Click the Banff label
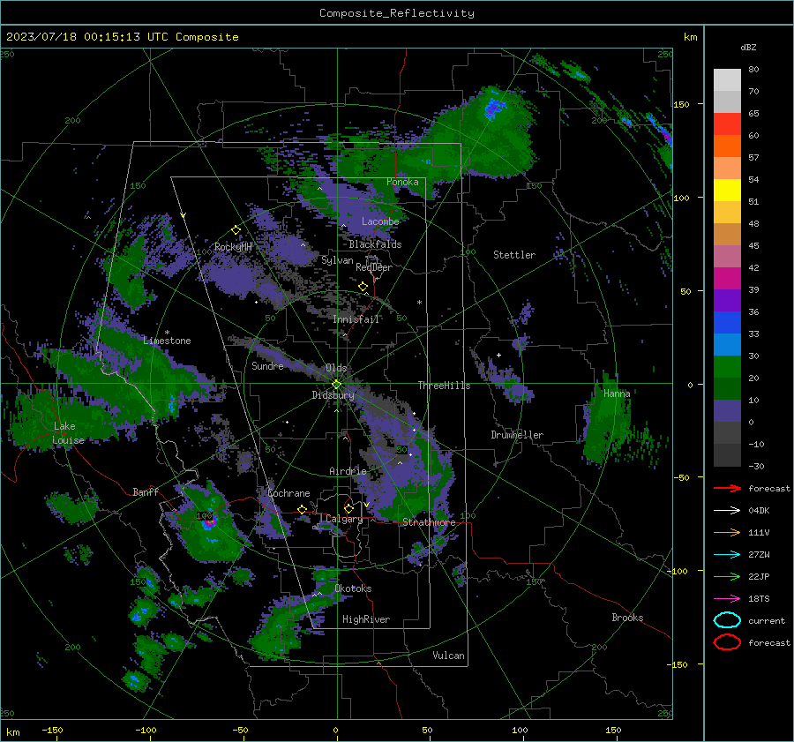 pyautogui.click(x=146, y=491)
